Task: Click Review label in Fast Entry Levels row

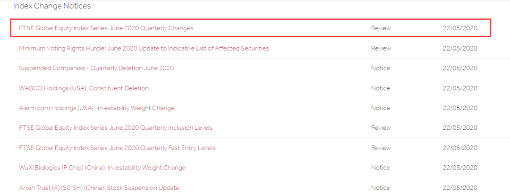Action: pyautogui.click(x=381, y=148)
